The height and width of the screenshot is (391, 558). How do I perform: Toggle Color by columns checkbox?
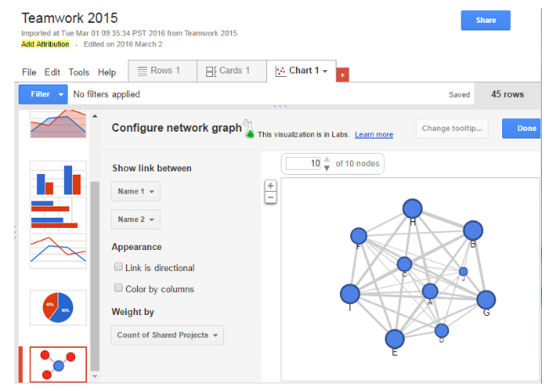(118, 288)
